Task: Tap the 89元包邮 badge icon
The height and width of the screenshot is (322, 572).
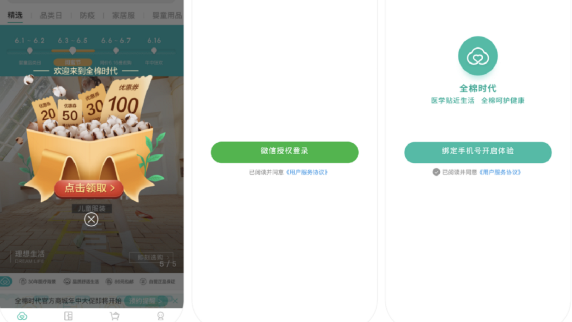Action: (109, 281)
